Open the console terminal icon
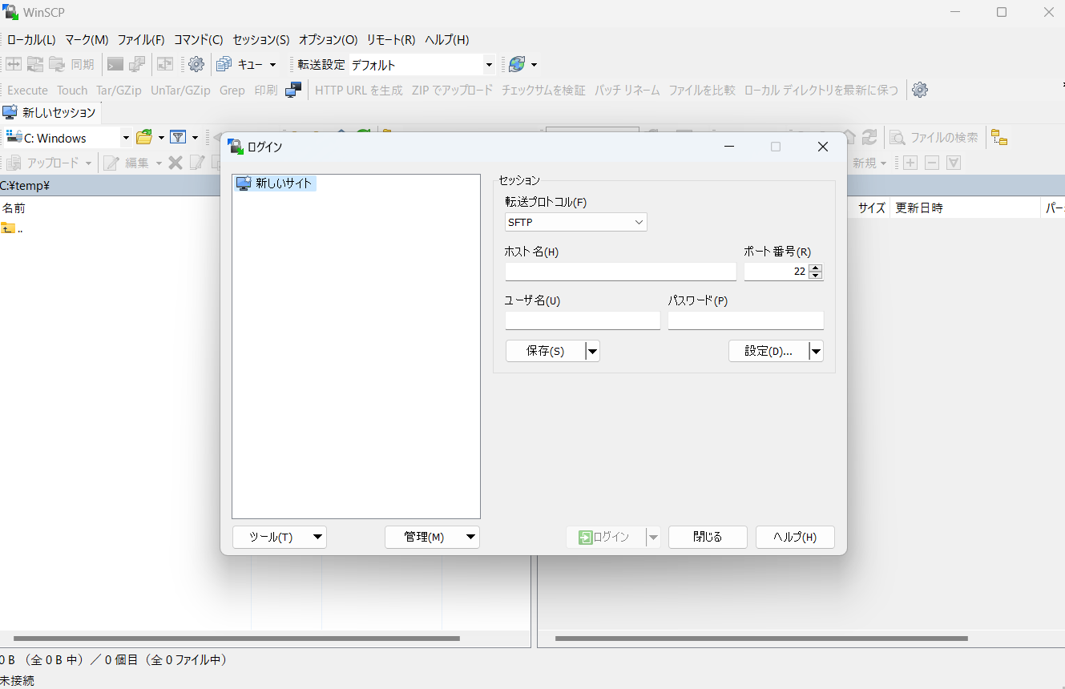The height and width of the screenshot is (689, 1065). coord(115,64)
